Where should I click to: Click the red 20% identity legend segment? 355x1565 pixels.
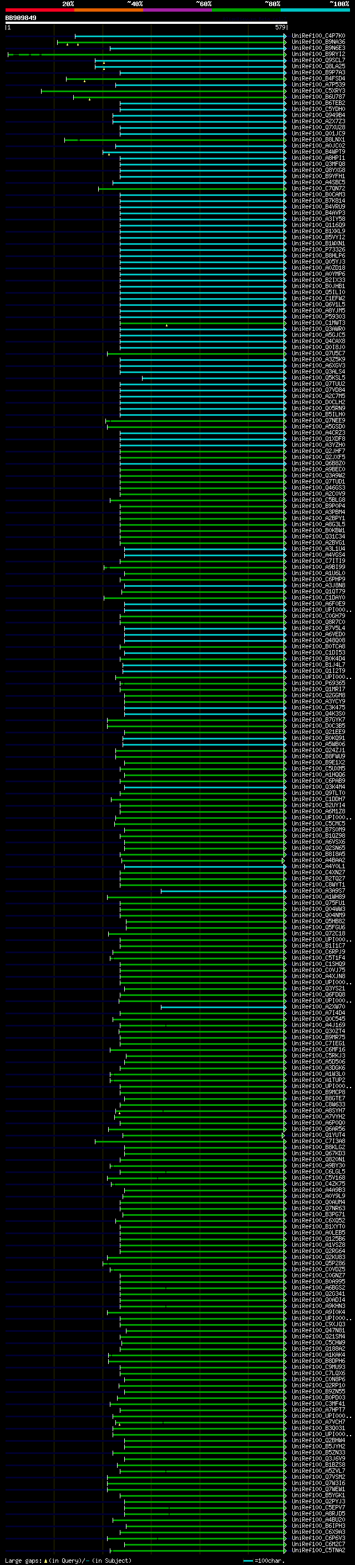pos(39,10)
